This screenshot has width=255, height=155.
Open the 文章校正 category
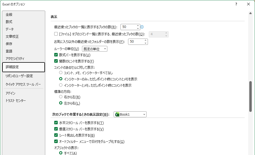click(24, 37)
